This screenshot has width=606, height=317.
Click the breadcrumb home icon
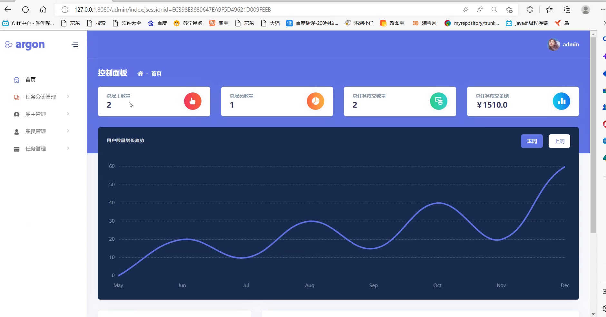click(140, 73)
